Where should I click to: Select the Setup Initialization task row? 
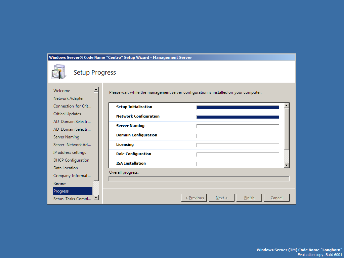click(x=196, y=107)
